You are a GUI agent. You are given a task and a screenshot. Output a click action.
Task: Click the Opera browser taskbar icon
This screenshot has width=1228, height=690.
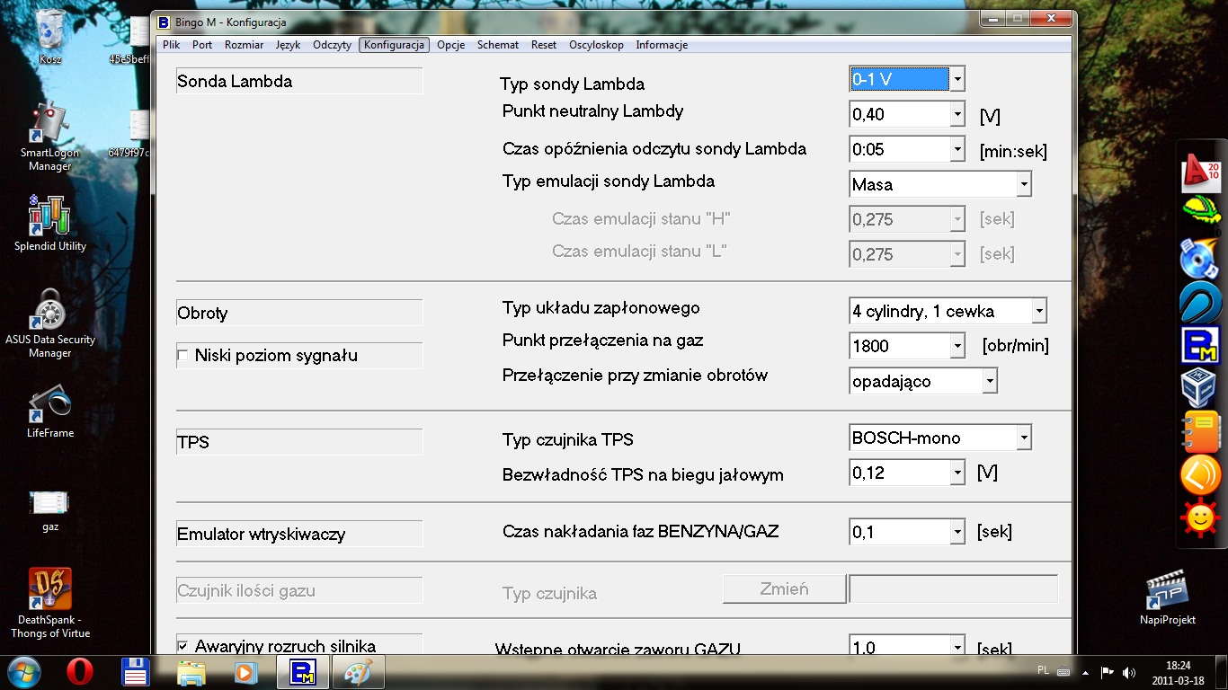(x=81, y=671)
